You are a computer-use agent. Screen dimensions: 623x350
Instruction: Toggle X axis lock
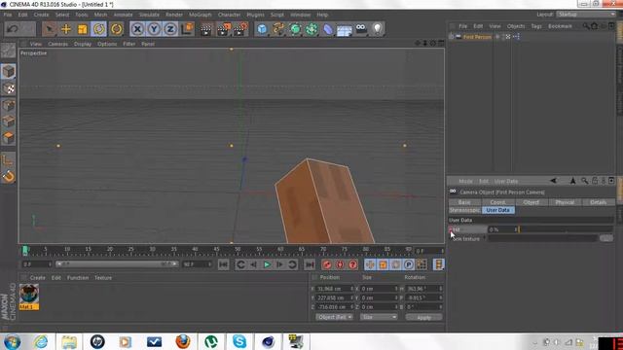[137, 29]
